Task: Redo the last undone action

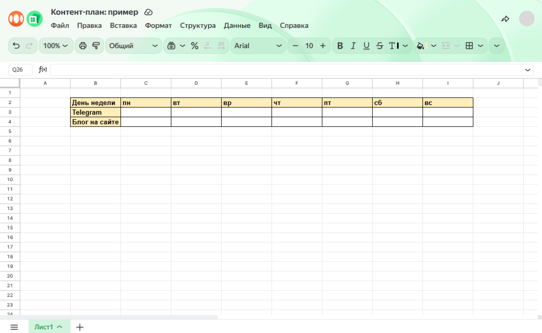Action: [x=29, y=46]
